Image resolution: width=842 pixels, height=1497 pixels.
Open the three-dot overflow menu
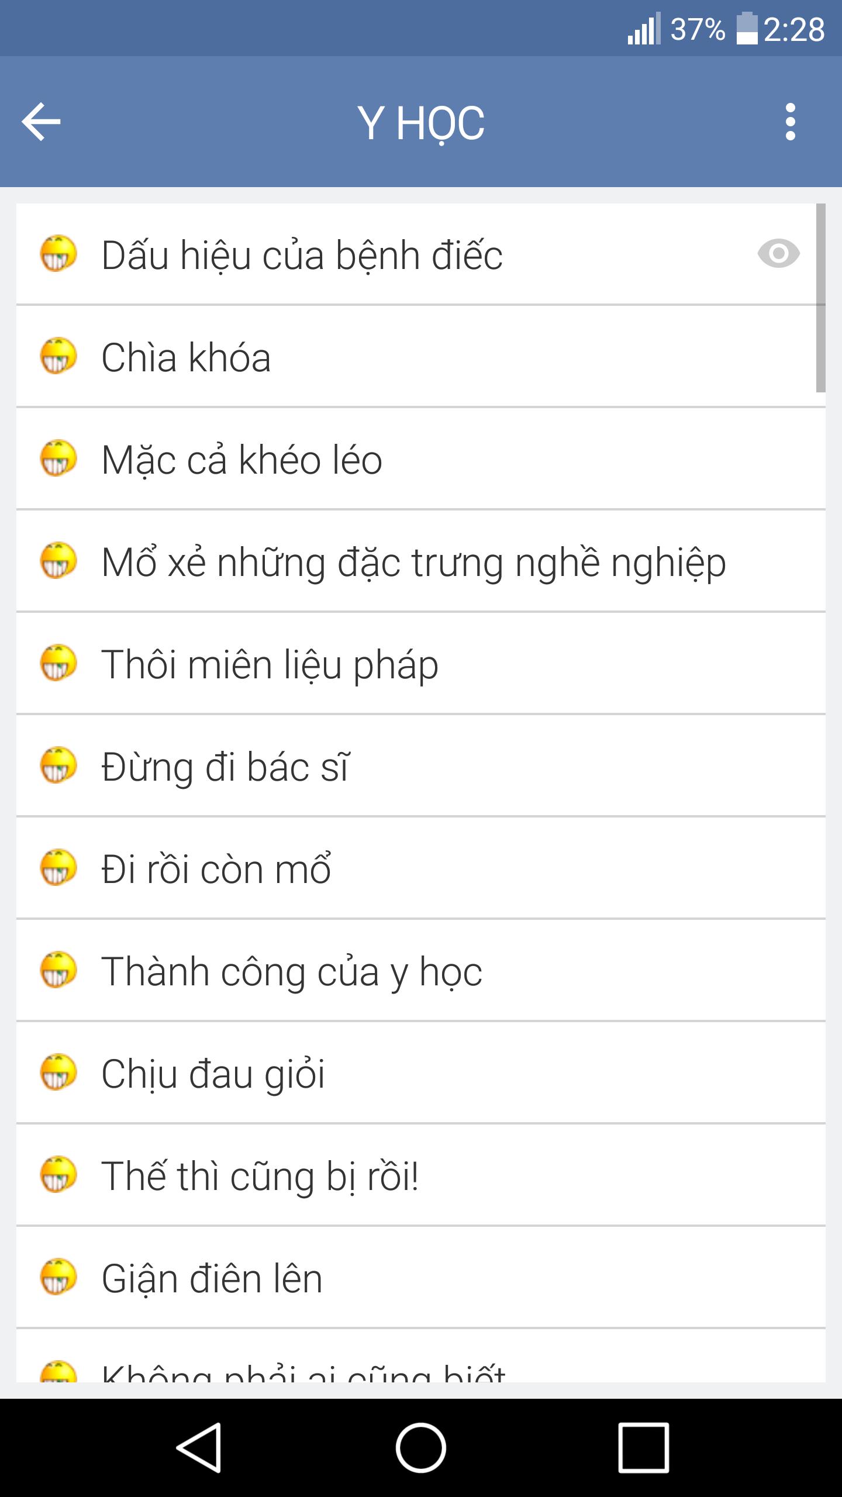tap(791, 122)
